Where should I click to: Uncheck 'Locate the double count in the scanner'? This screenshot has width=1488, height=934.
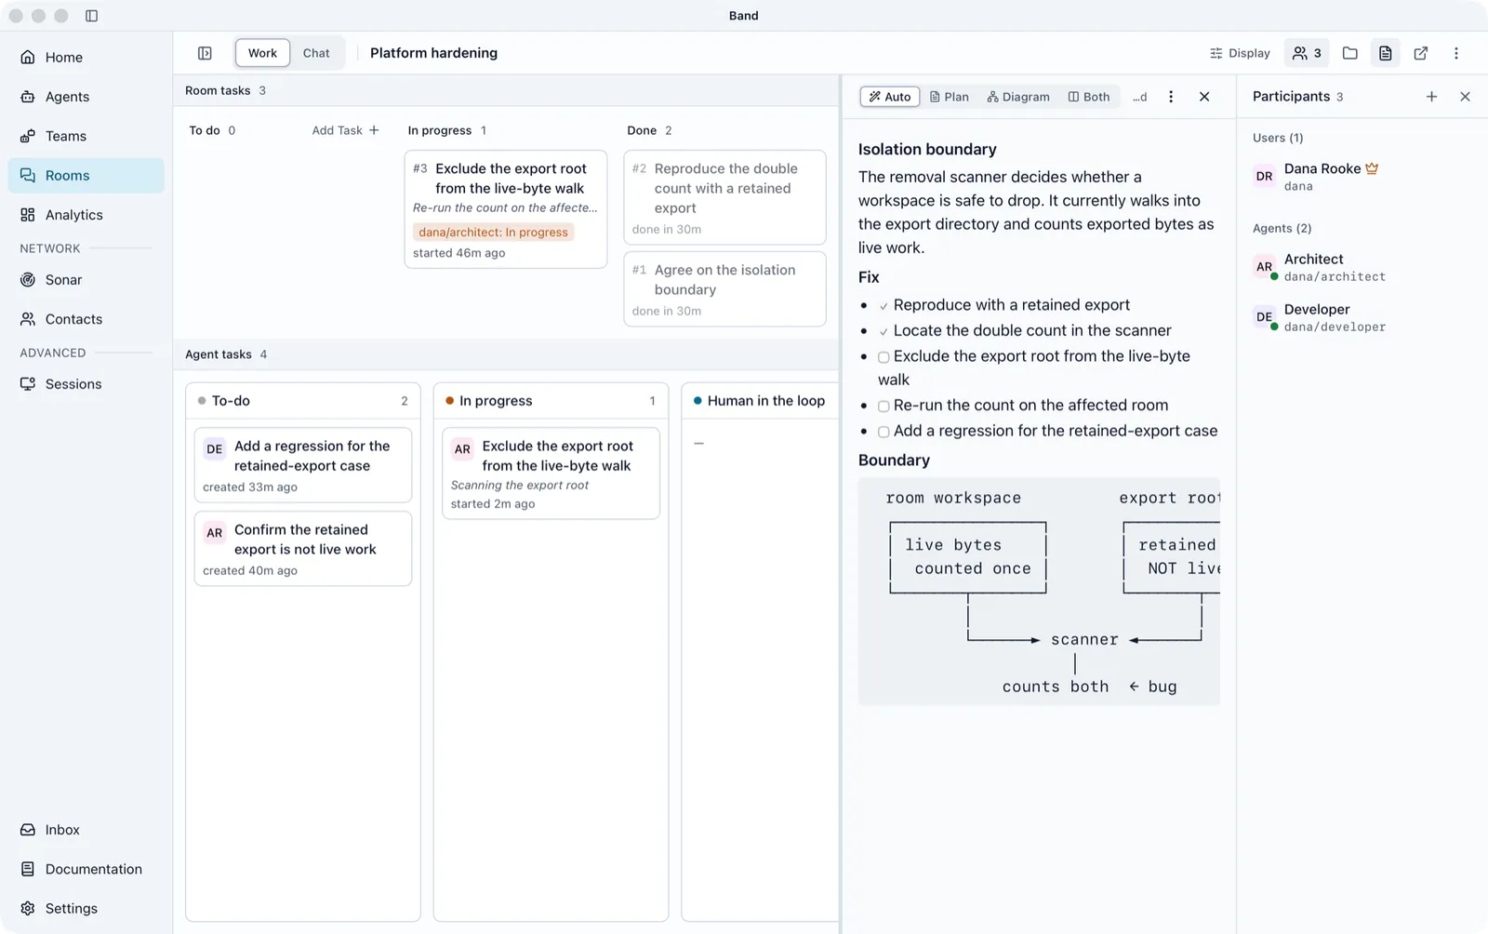[x=883, y=331]
